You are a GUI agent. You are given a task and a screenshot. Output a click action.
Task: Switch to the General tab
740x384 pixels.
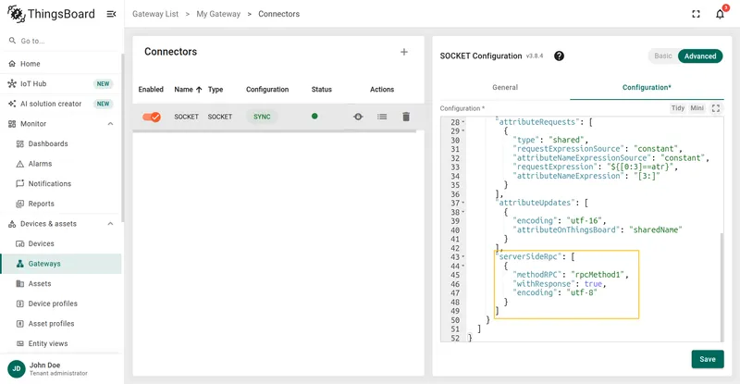tap(505, 87)
